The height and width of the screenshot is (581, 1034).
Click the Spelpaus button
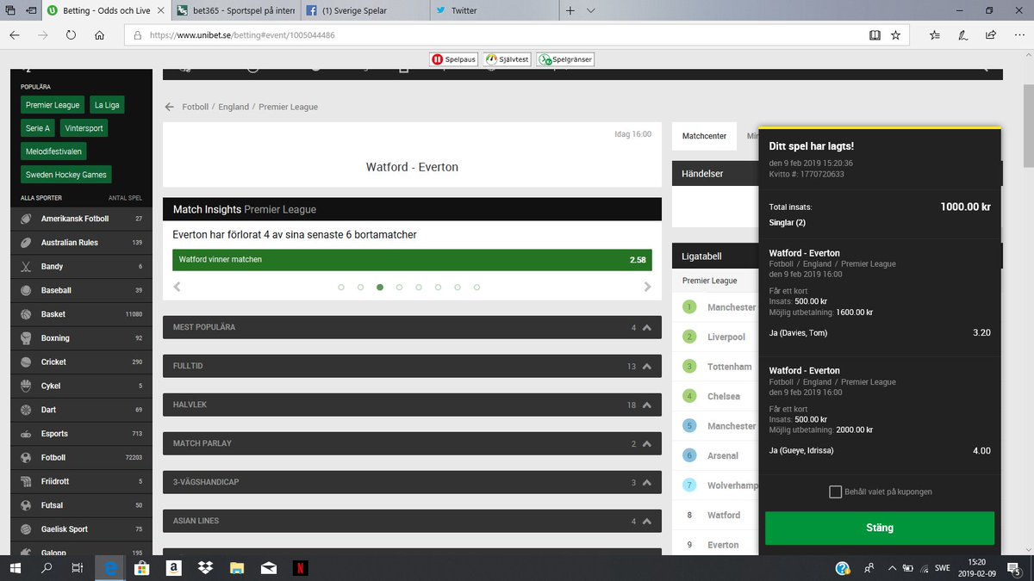pos(453,59)
